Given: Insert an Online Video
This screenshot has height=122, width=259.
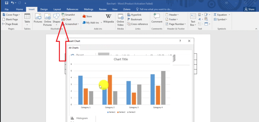Looking at the screenshot, I should (x=120, y=19).
